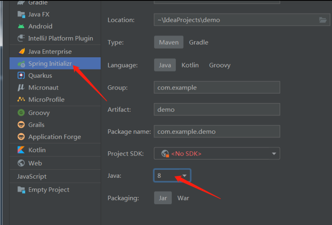This screenshot has height=225, width=332.
Task: Select Gradle as project type
Action: [199, 42]
